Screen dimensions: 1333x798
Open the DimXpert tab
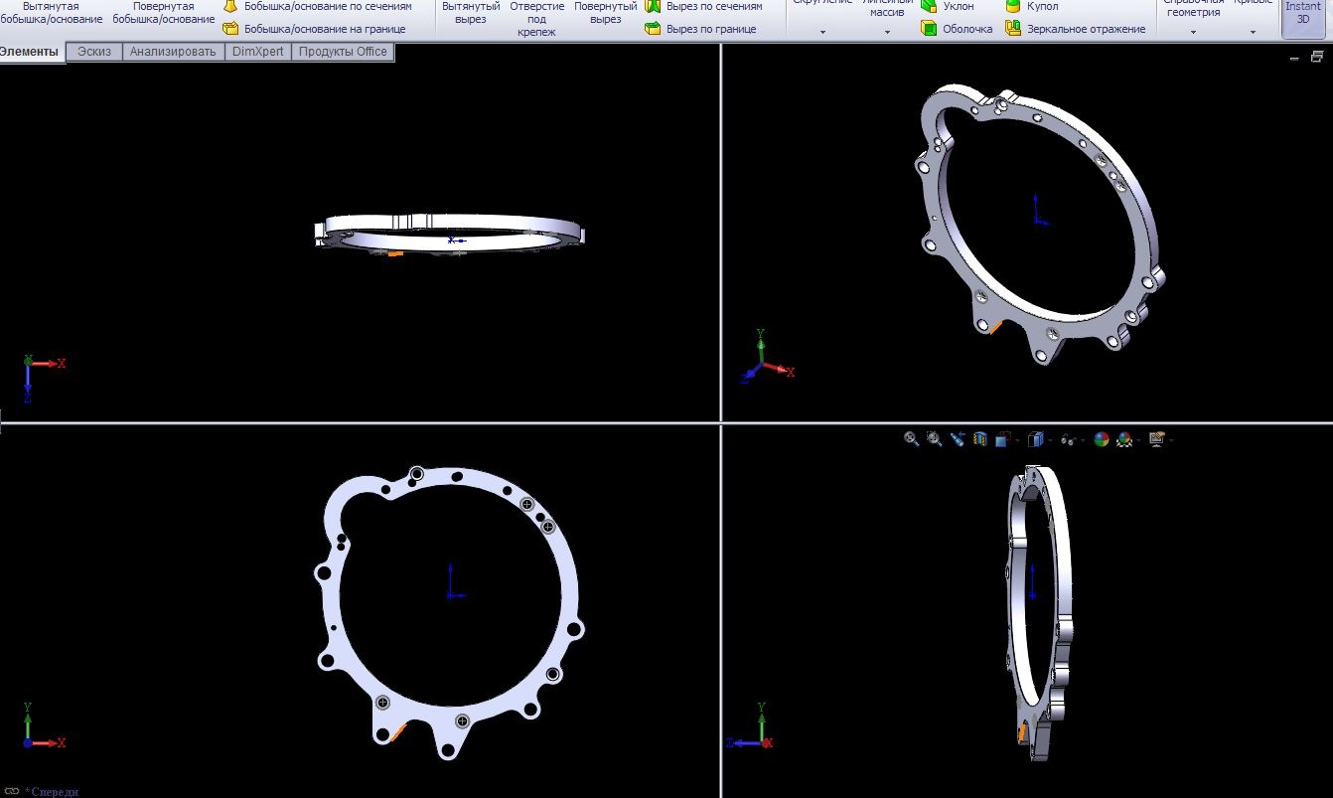click(257, 52)
